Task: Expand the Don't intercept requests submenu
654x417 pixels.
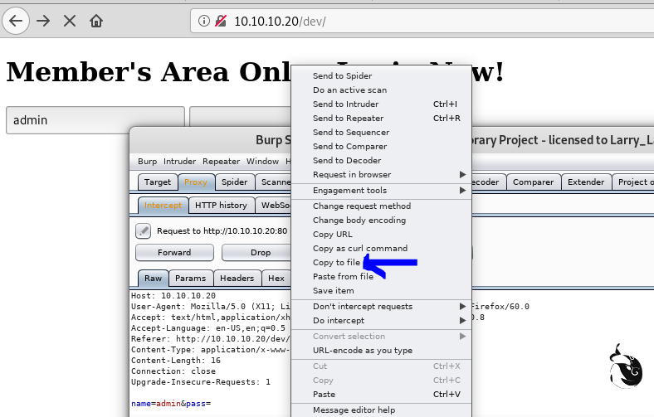Action: pos(387,307)
